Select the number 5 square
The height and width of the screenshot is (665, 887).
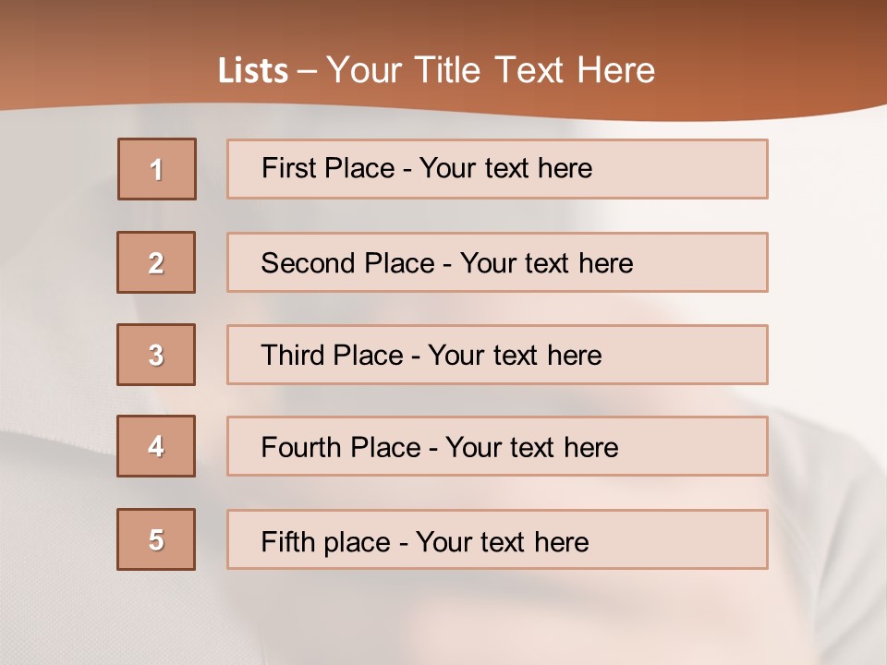point(156,539)
